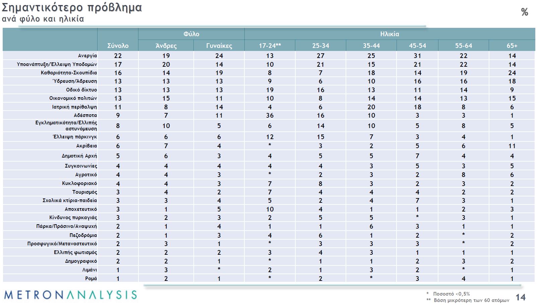Click the footnote Ποσοστό <0,5%

451,294
